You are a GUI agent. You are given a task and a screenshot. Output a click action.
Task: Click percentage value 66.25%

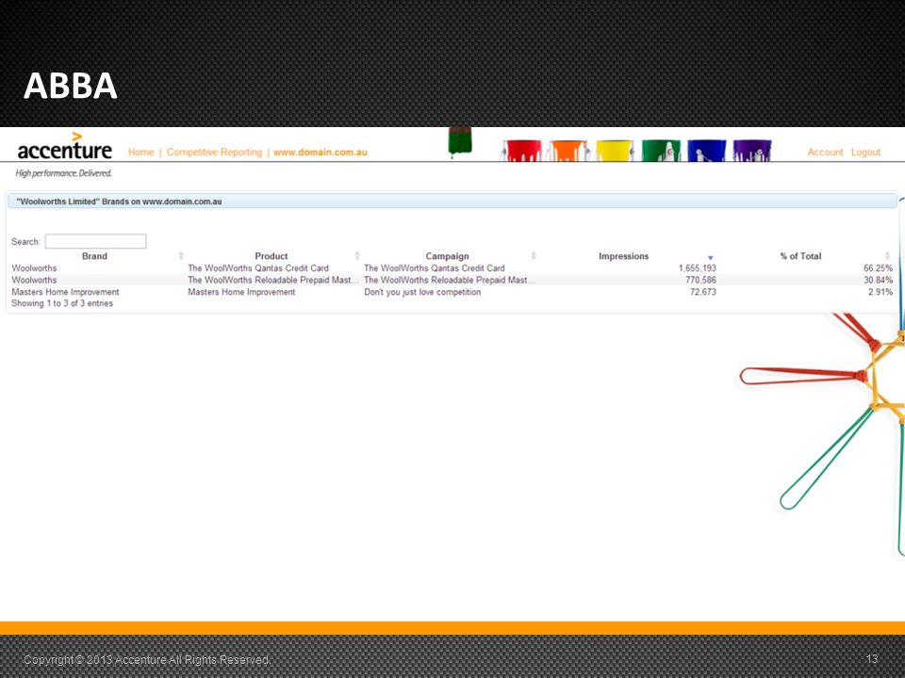(878, 268)
